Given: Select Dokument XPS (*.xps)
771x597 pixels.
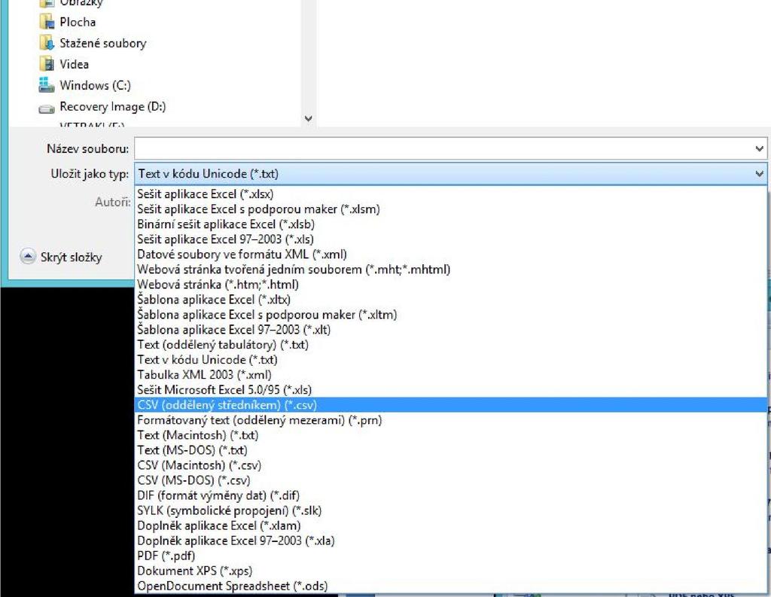Looking at the screenshot, I should pos(450,571).
